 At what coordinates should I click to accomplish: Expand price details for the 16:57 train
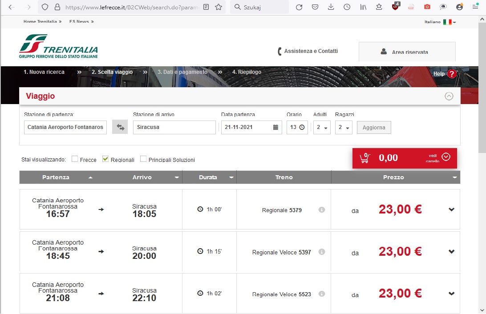tap(451, 209)
